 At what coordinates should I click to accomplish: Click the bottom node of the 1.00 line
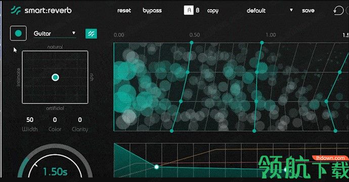point(254,131)
